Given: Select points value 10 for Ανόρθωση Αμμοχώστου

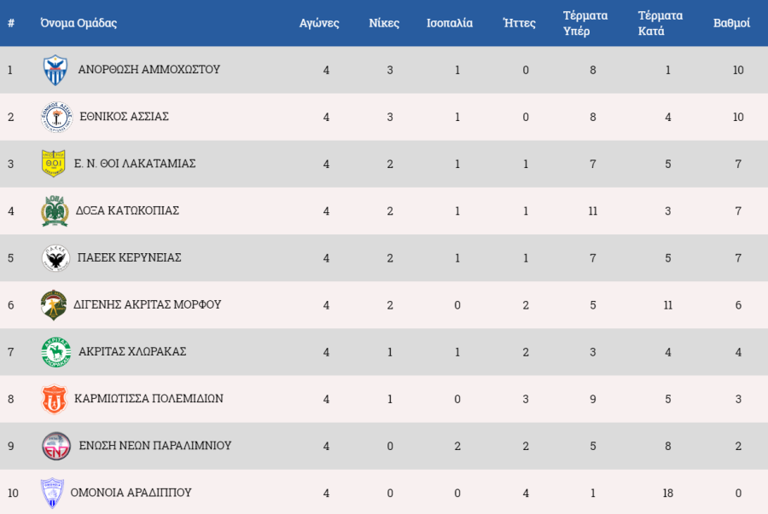Looking at the screenshot, I should (738, 70).
